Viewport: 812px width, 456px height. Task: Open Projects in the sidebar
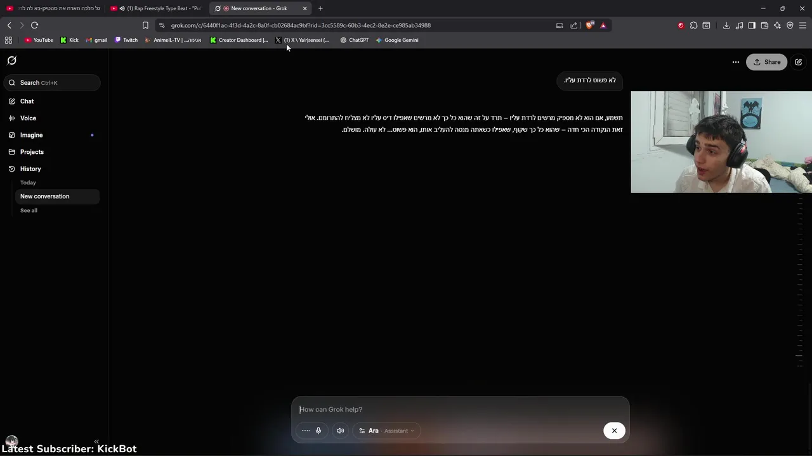coord(32,152)
